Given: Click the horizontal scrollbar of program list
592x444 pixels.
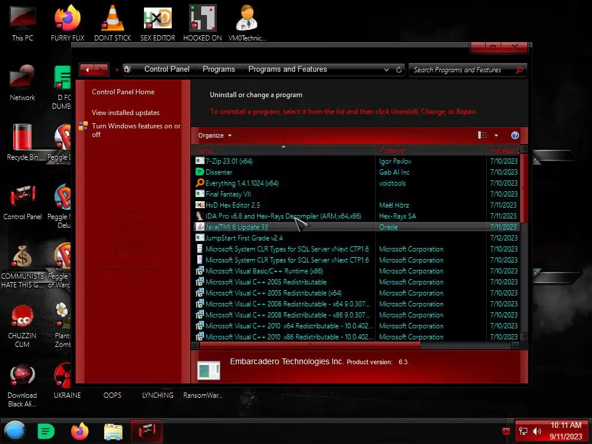Looking at the screenshot, I should click(310, 345).
